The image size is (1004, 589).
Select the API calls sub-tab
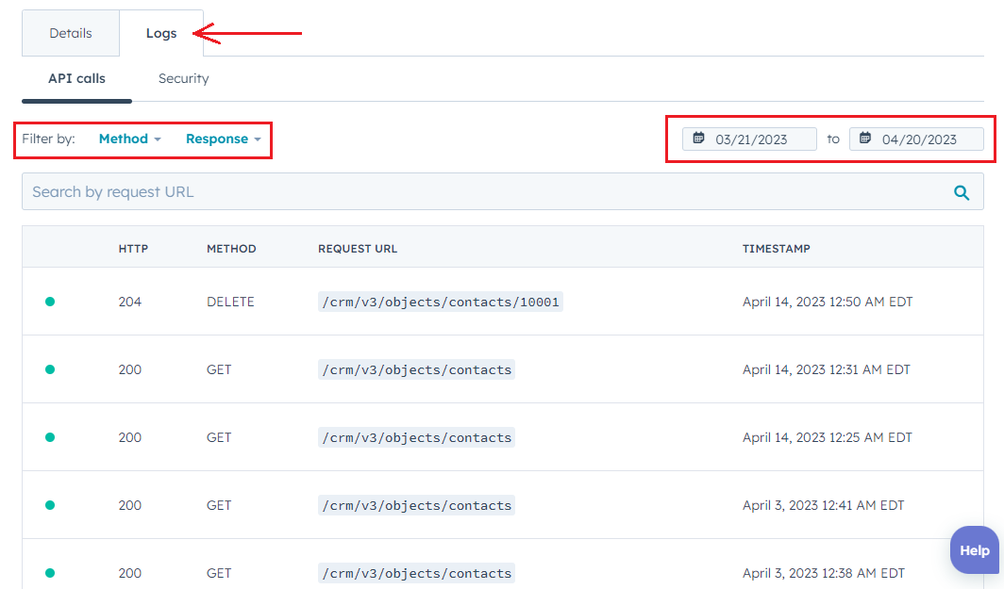click(x=76, y=78)
